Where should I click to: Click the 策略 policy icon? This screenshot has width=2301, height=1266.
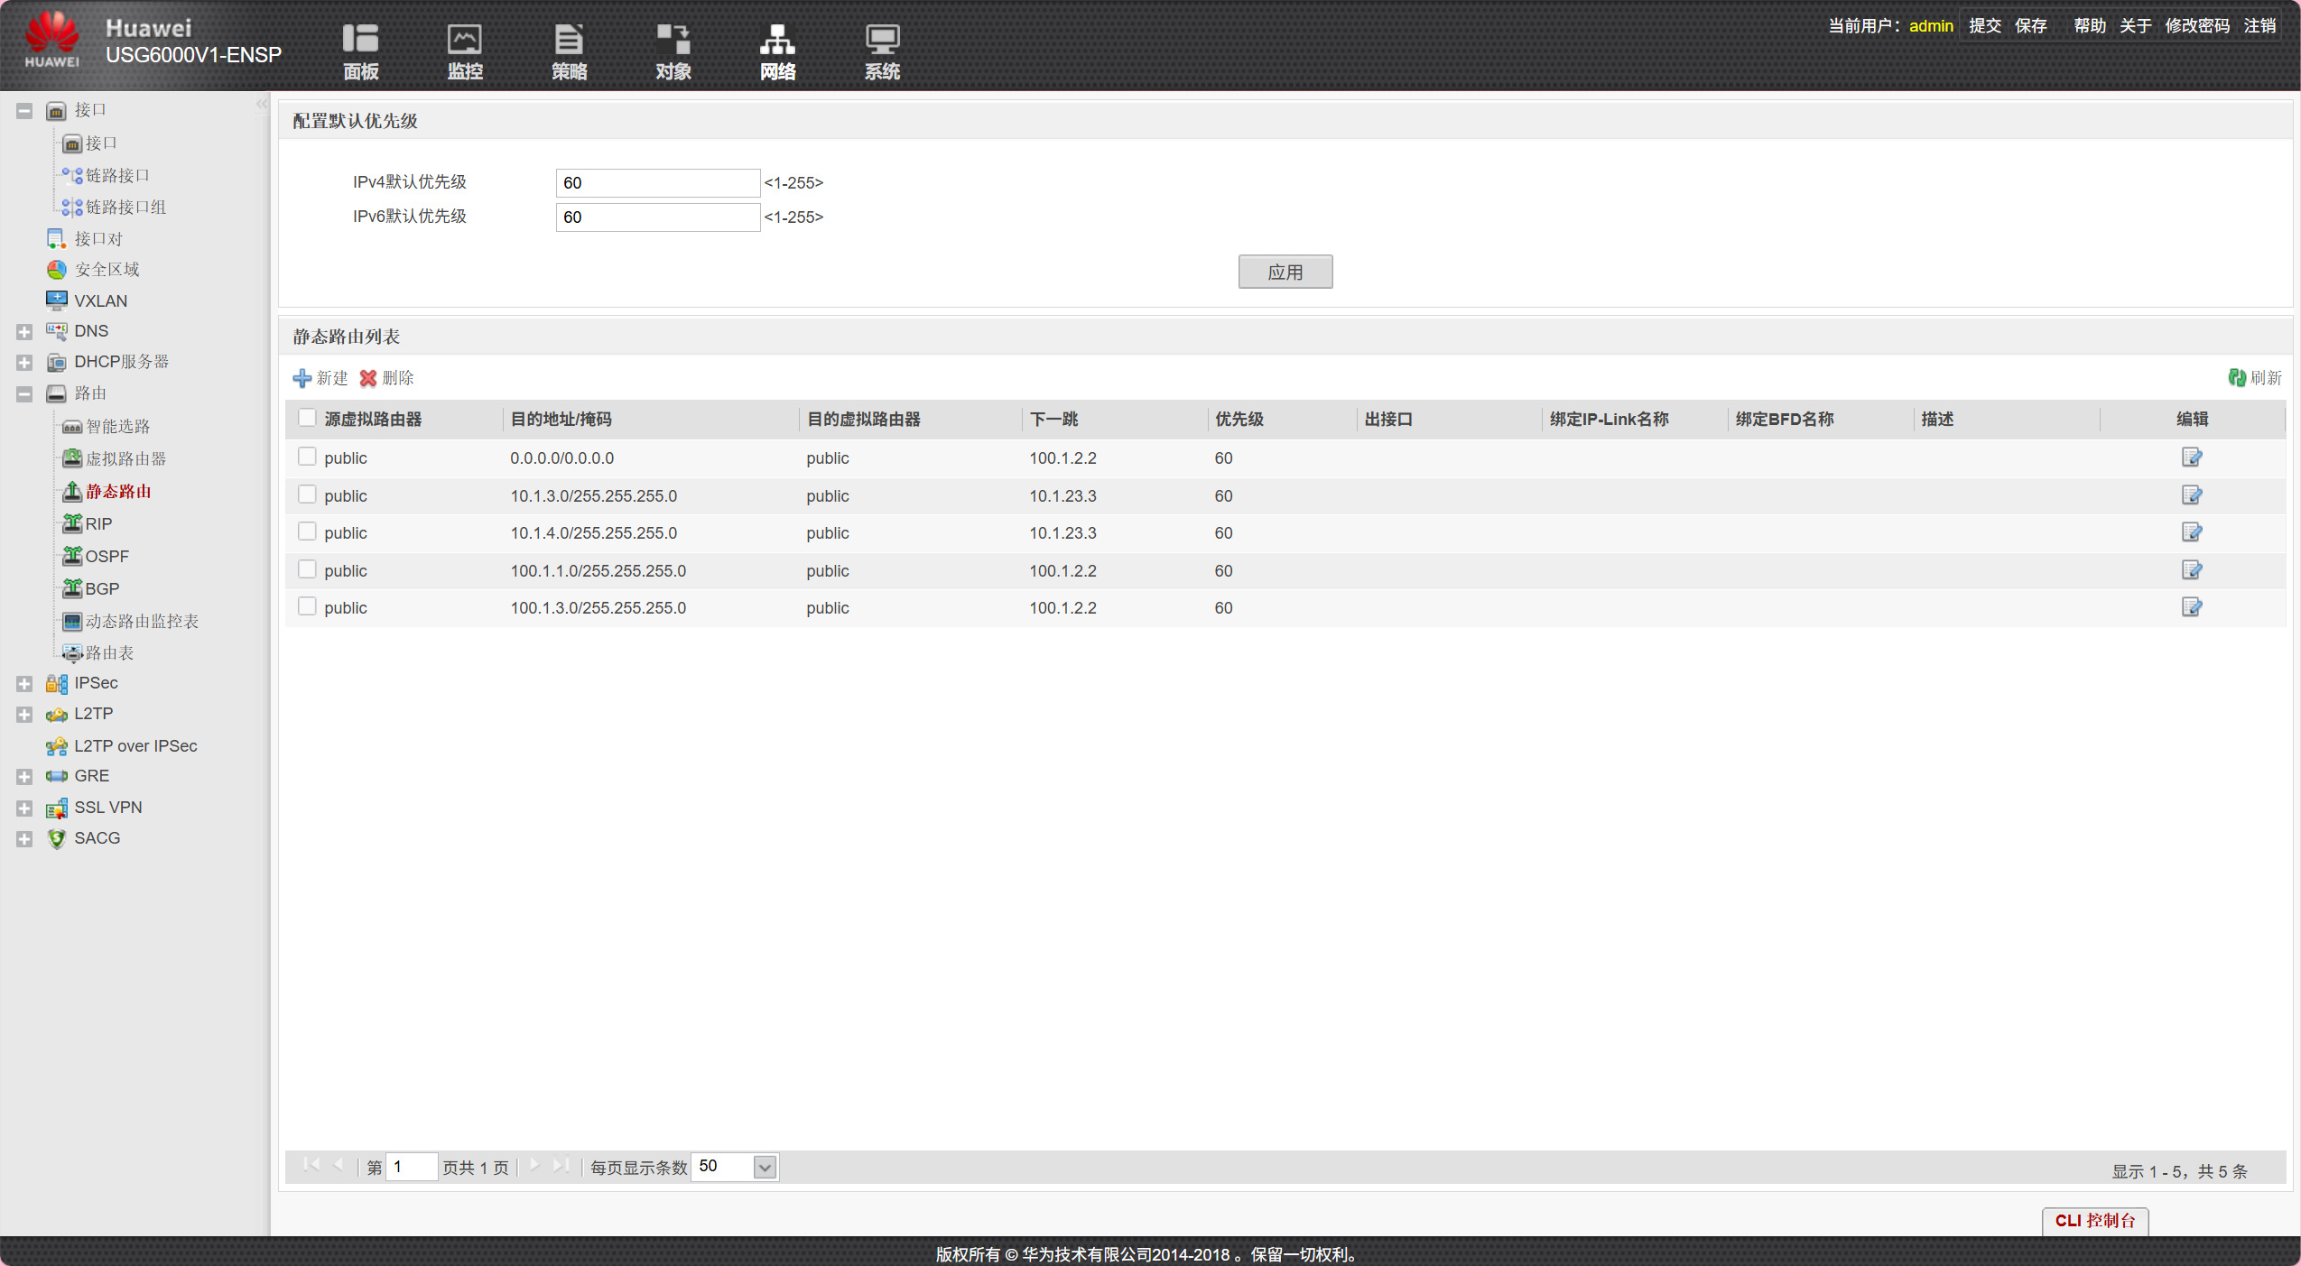coord(569,40)
